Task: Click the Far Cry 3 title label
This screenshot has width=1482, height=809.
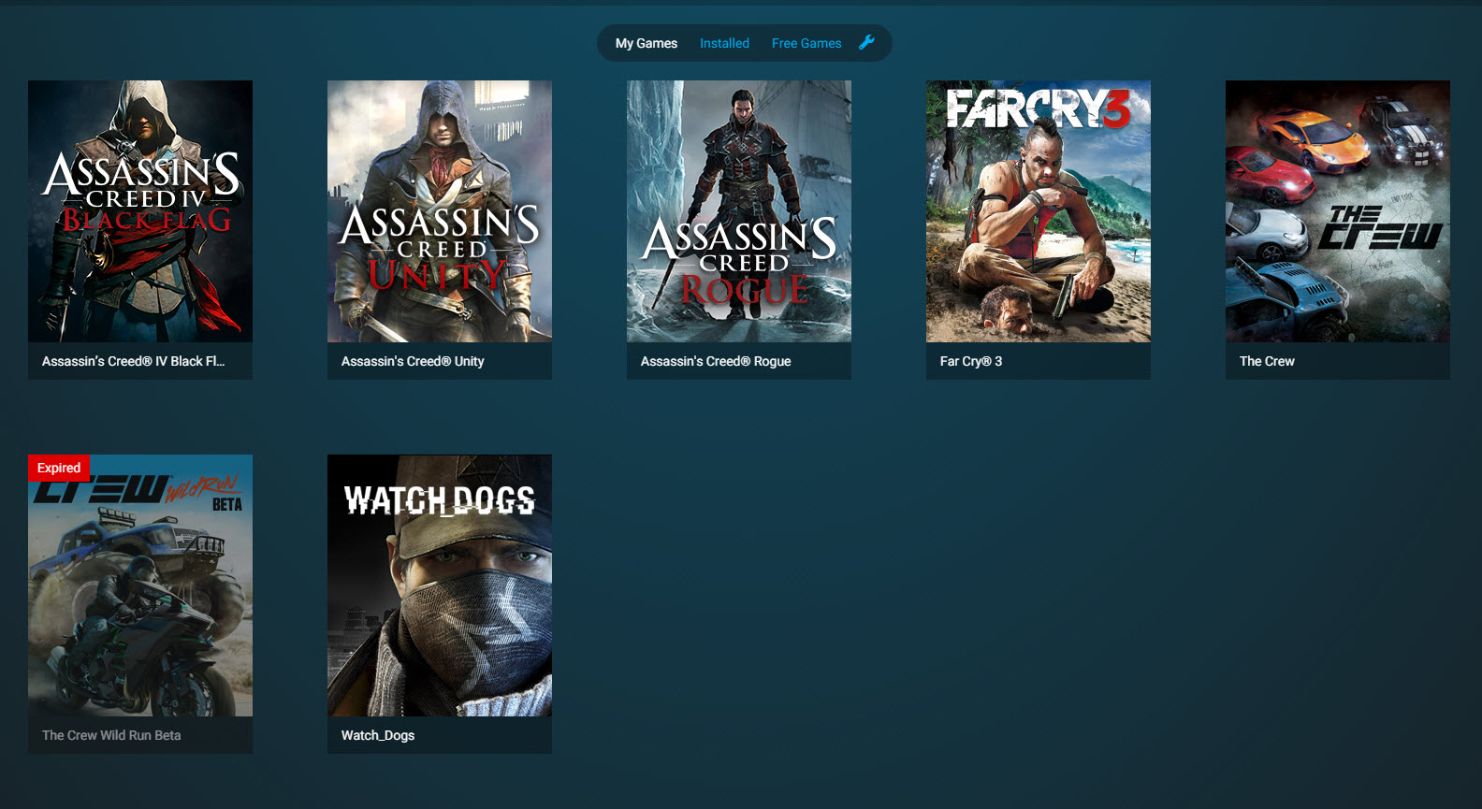Action: tap(971, 361)
